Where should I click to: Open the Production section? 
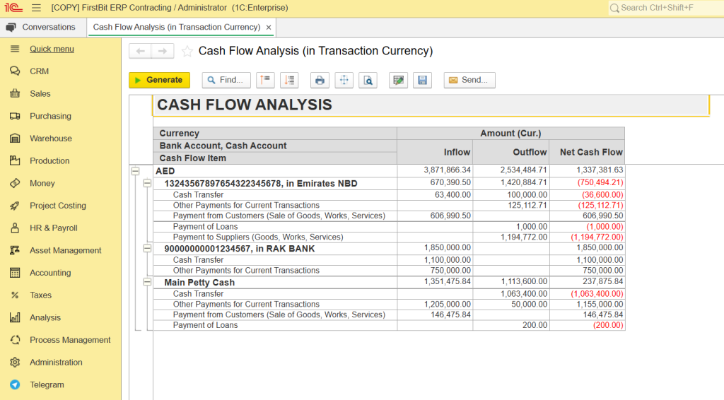[49, 160]
